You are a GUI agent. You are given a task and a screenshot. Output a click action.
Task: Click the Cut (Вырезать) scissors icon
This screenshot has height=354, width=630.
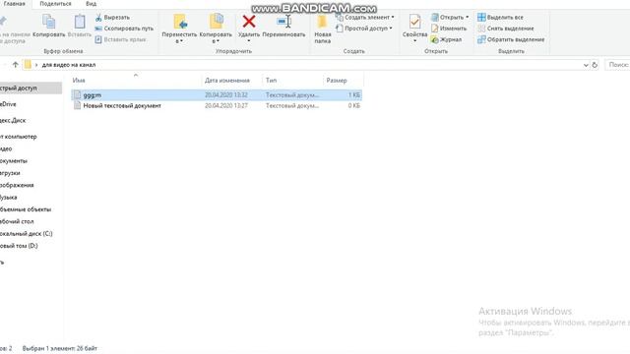click(98, 18)
